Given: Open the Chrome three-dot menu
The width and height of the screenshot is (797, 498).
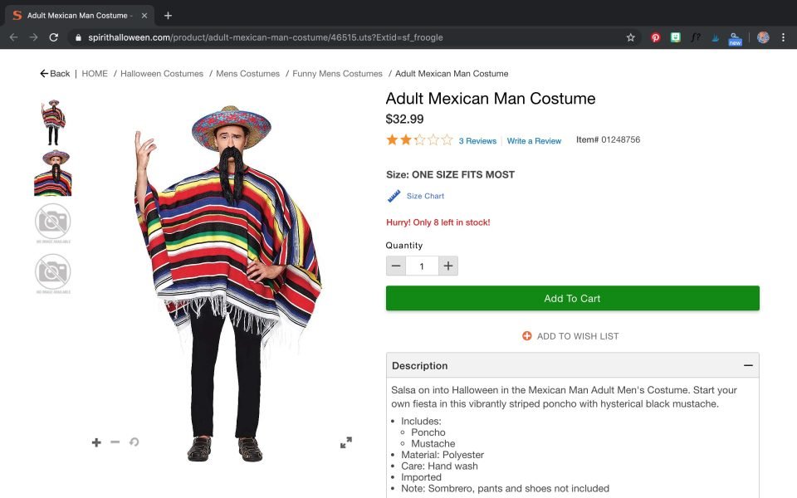Looking at the screenshot, I should click(x=784, y=37).
